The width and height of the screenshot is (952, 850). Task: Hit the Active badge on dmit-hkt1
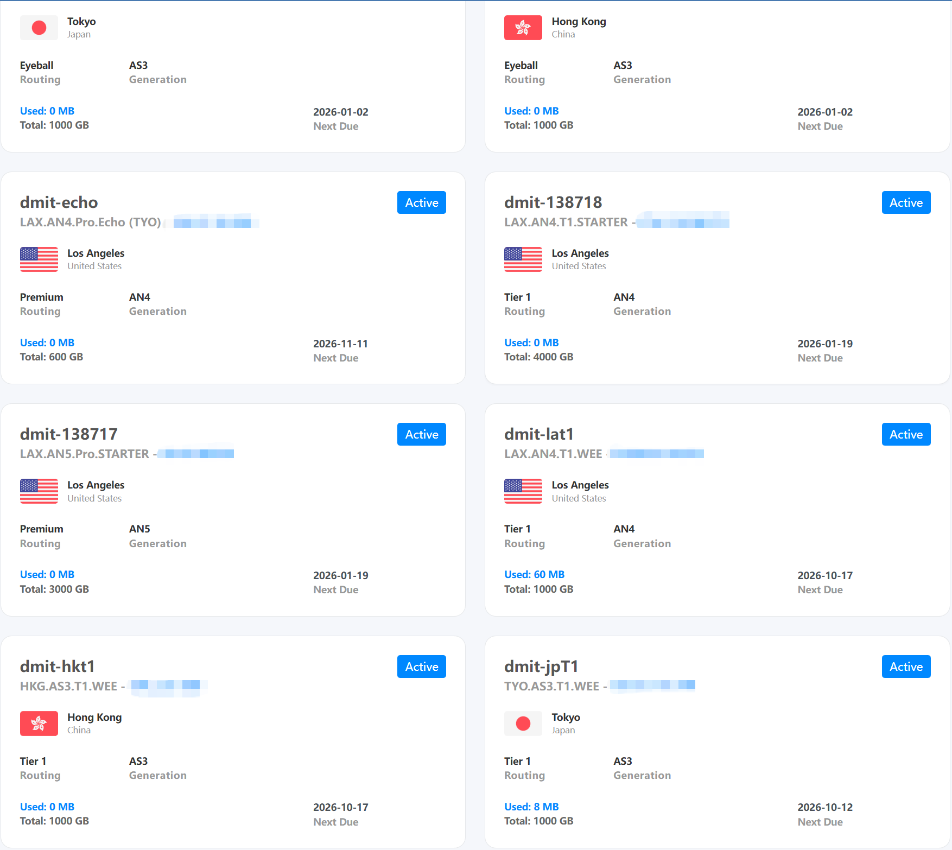click(x=421, y=667)
